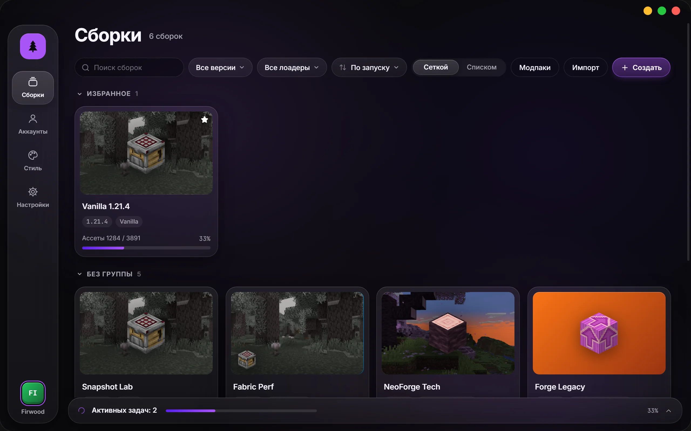Click the vertical scrollbar
691x431 pixels.
click(688, 142)
